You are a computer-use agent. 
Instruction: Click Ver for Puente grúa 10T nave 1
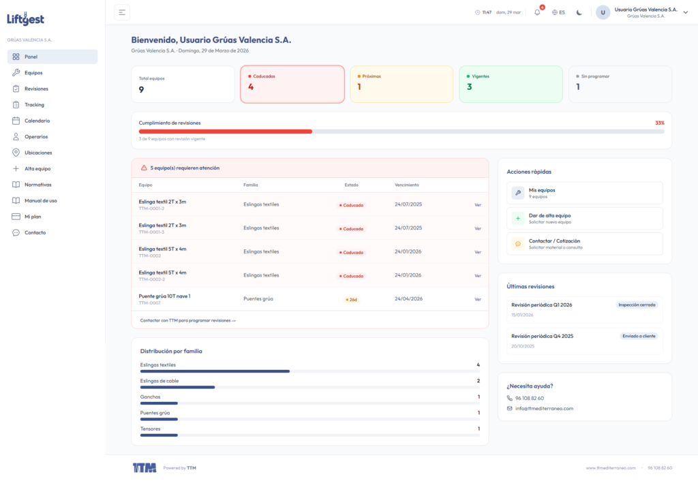click(478, 299)
